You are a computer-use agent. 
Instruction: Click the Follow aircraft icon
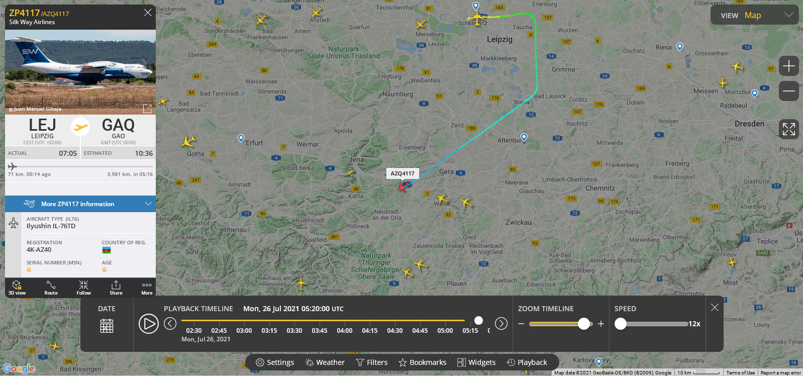(x=83, y=288)
